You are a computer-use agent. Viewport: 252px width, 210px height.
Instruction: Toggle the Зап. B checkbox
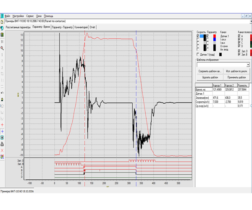click(x=239, y=55)
